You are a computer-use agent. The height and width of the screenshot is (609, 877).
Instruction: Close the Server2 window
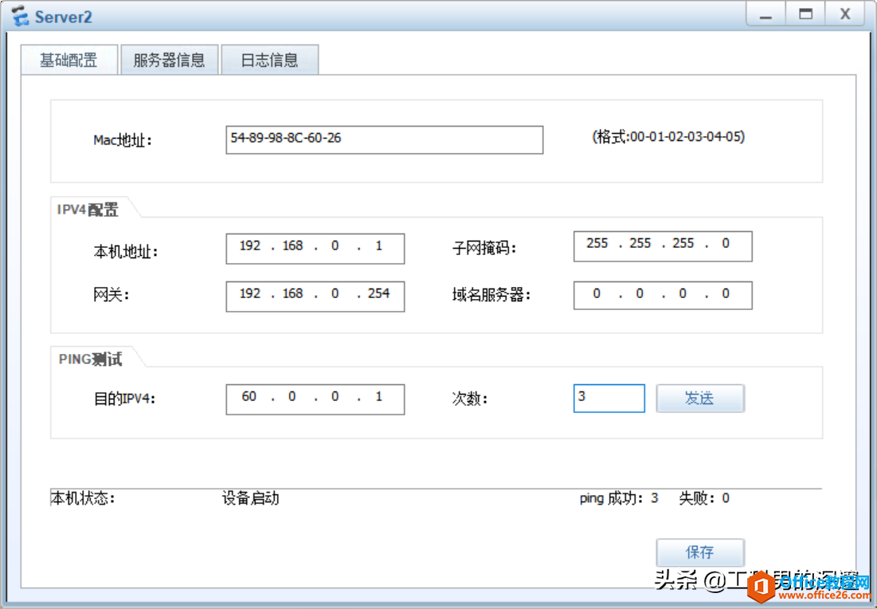pos(844,14)
